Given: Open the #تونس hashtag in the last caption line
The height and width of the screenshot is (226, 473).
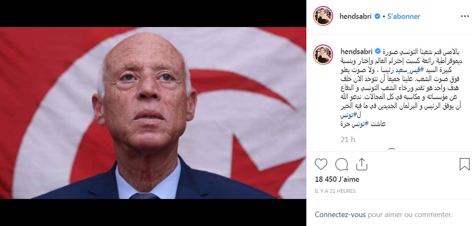Looking at the screenshot, I should (x=361, y=124).
